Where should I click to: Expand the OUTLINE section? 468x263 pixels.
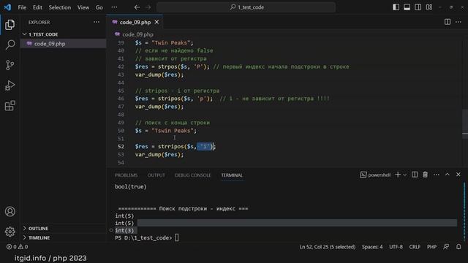click(64, 228)
